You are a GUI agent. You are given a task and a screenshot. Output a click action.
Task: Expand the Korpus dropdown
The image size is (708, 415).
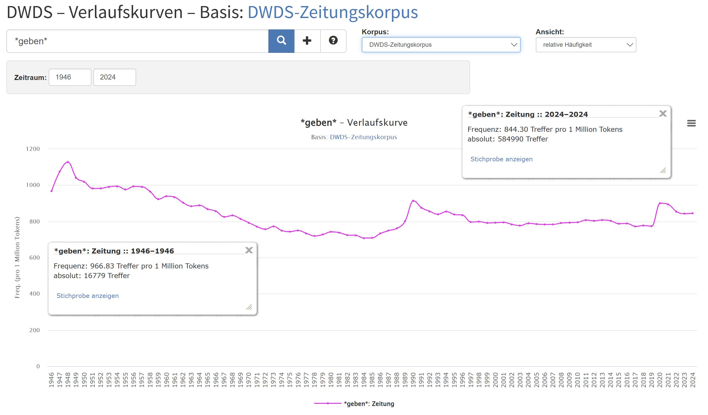pos(441,45)
